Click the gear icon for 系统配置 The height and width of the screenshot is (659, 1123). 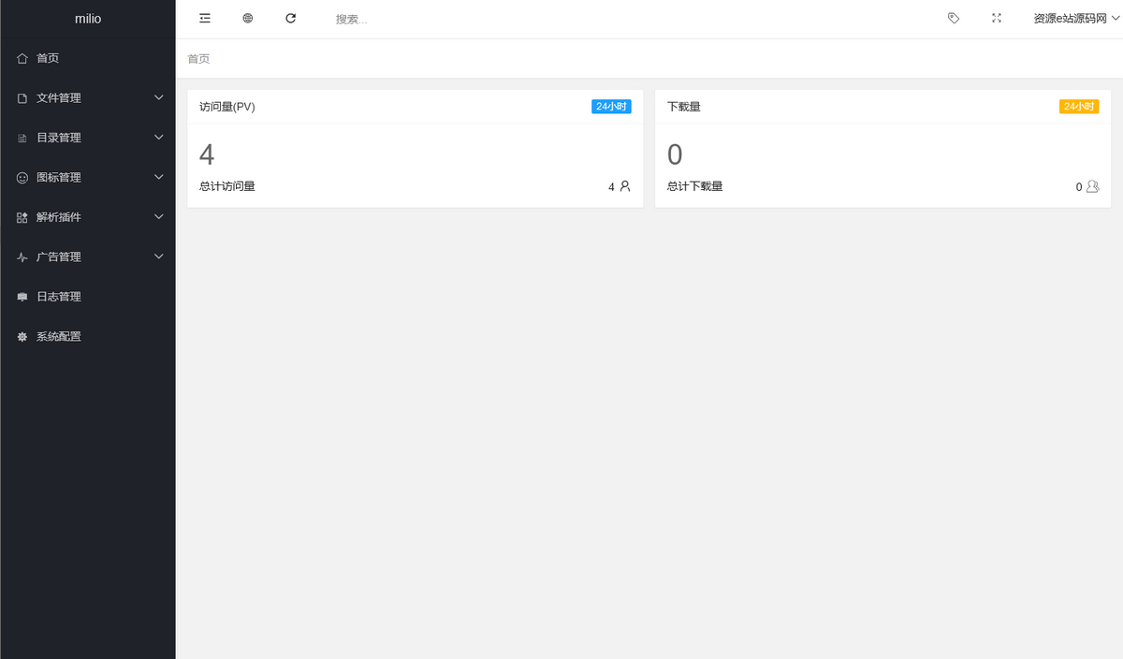[x=22, y=336]
